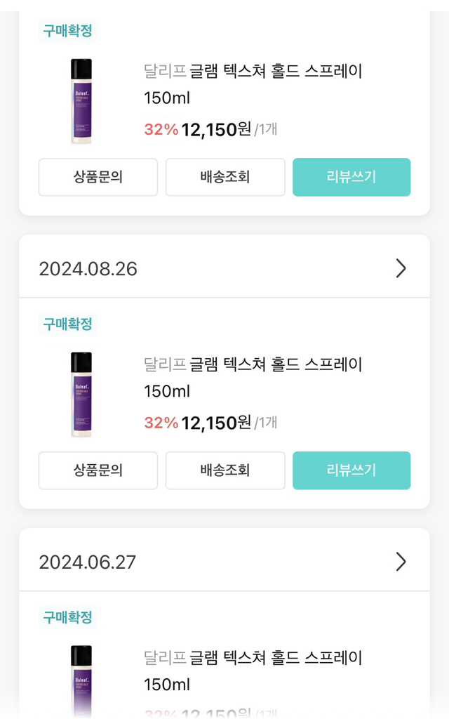Write a review using 리뷰쓰기 on first order
This screenshot has width=449, height=719.
pos(351,177)
